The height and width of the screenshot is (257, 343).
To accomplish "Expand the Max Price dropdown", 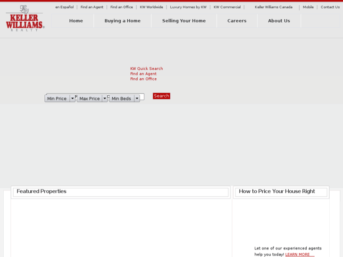I will coord(92,99).
